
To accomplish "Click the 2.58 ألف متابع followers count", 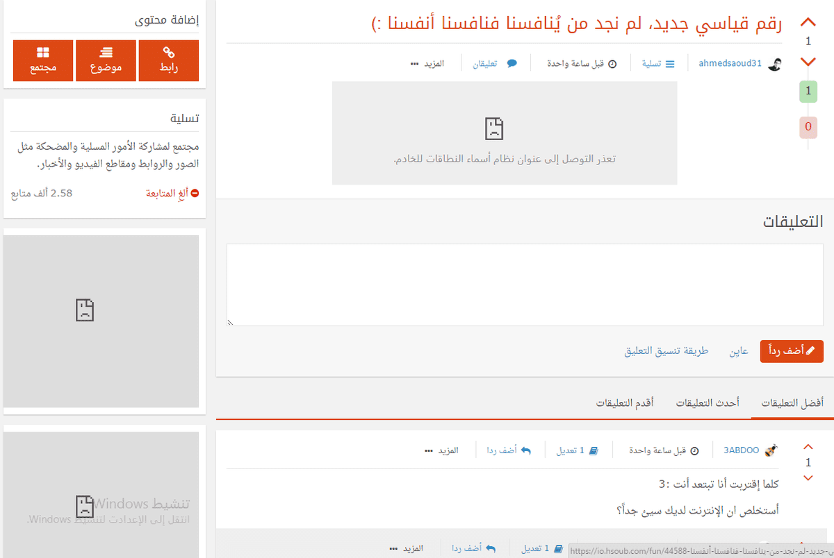I will coord(42,193).
